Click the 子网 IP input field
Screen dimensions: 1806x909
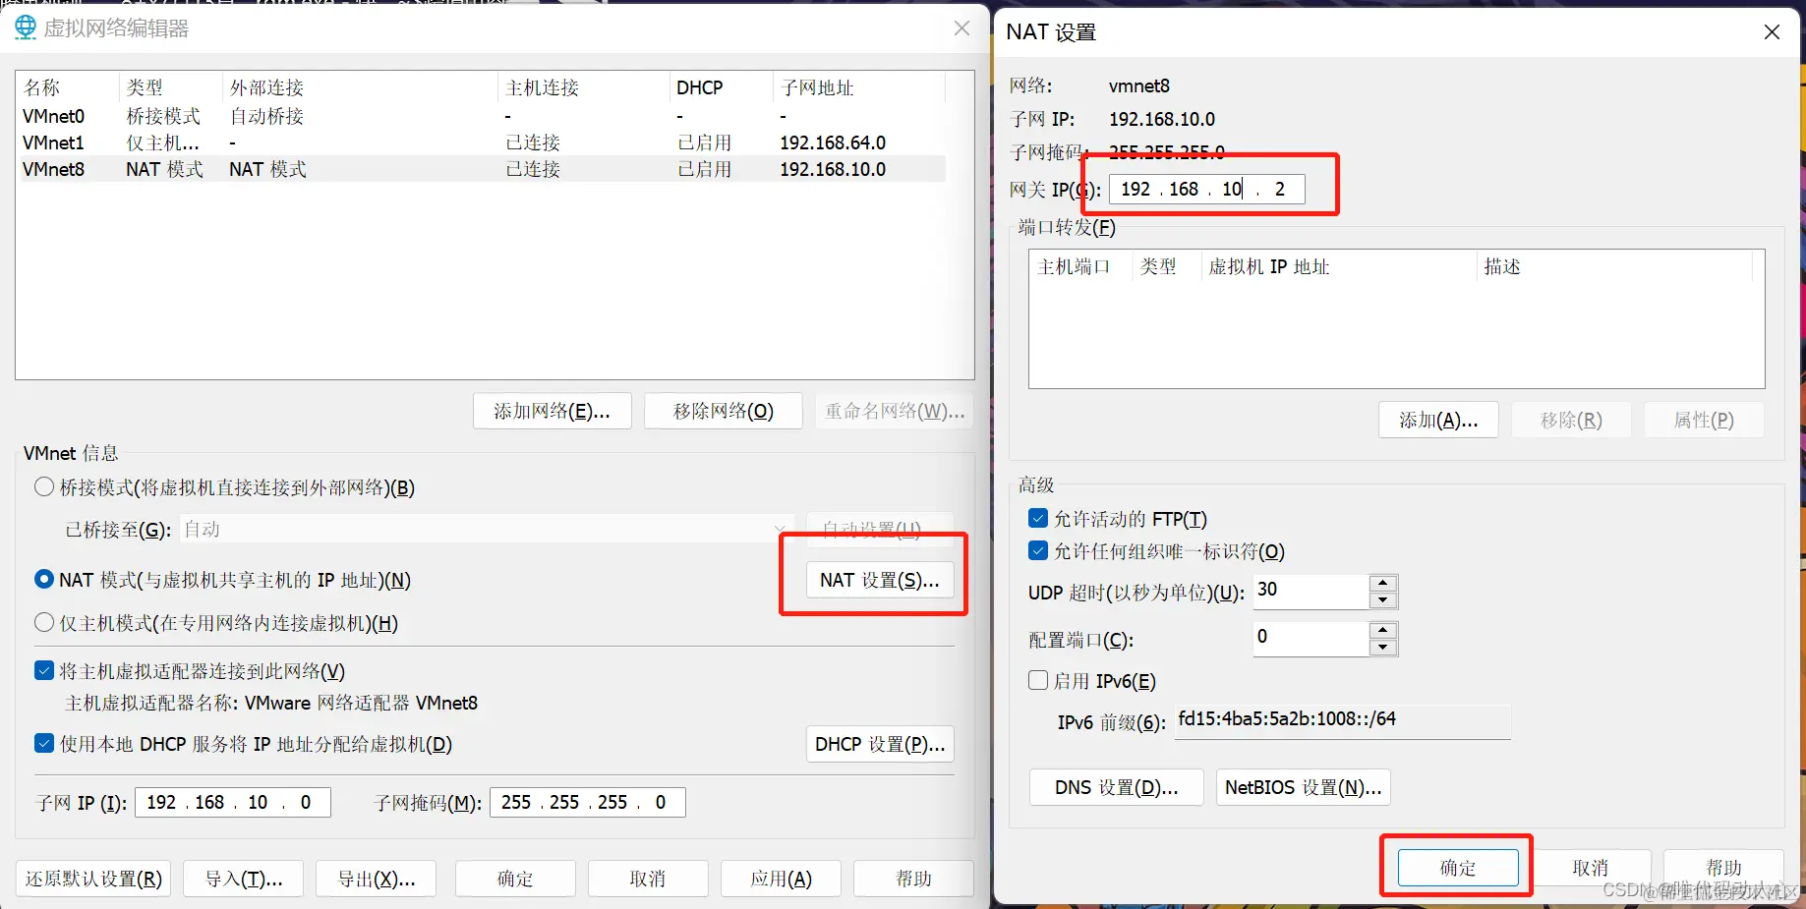(233, 803)
